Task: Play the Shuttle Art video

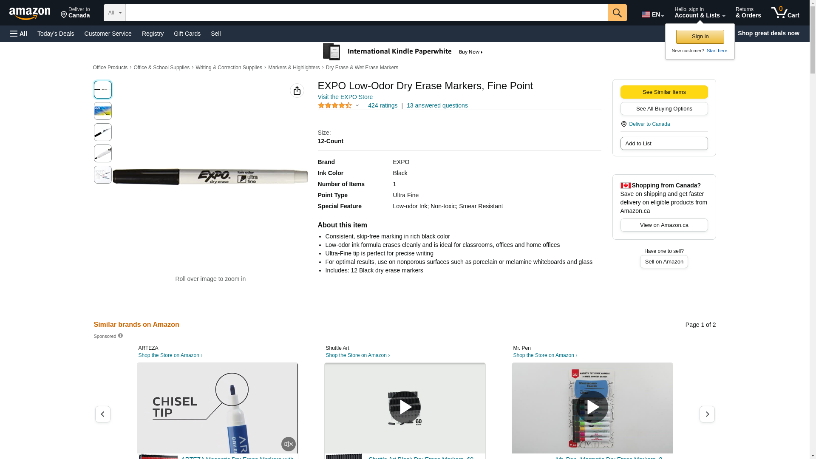Action: [405, 407]
